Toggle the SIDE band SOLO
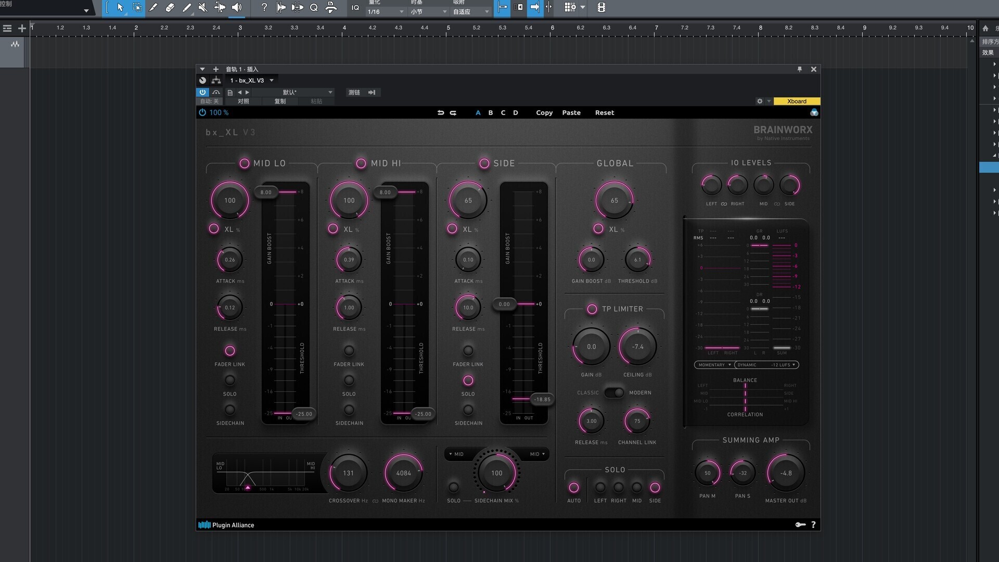999x562 pixels. (x=468, y=380)
